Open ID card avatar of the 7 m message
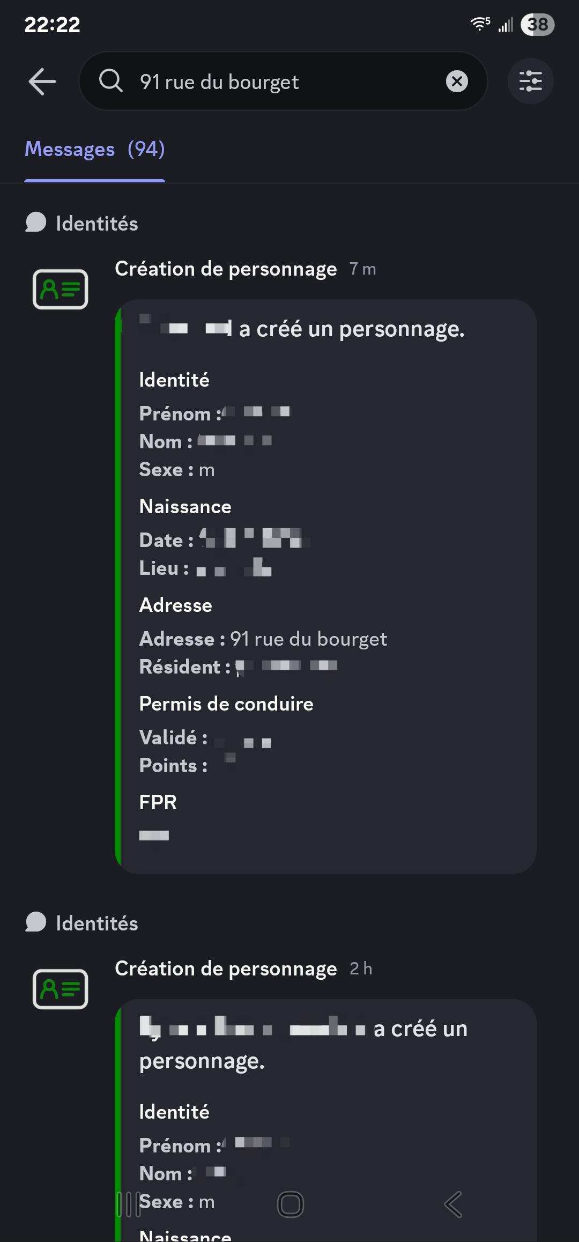 click(x=60, y=290)
